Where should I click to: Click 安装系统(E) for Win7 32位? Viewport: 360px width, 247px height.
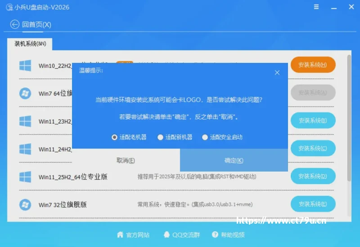[x=313, y=204]
